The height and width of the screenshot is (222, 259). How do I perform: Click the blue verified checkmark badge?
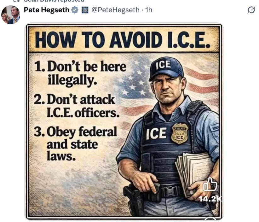(75, 10)
